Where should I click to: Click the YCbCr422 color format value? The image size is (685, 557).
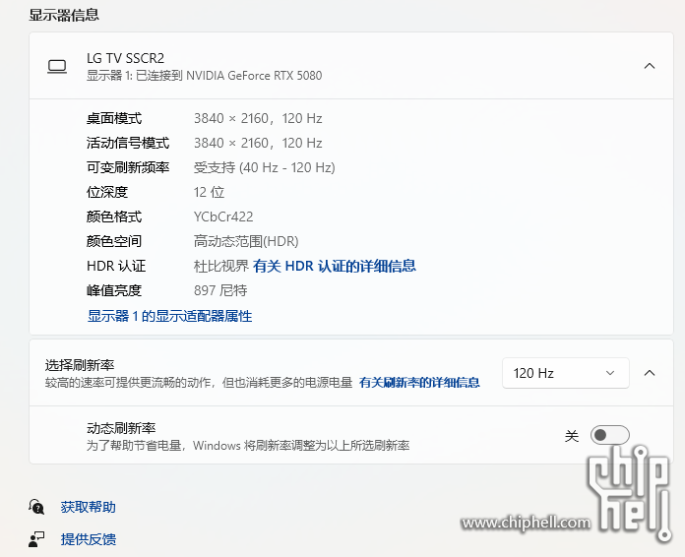coord(223,217)
